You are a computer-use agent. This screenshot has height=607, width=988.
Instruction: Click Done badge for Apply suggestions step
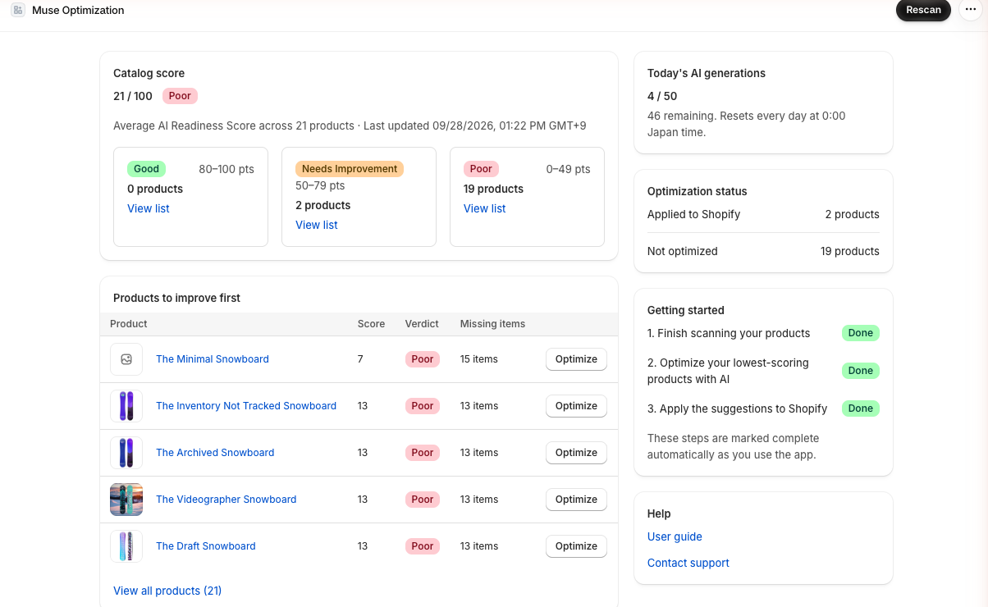tap(861, 408)
